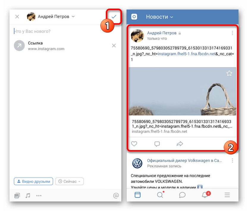Remove the www.instagram.com link attachment
Screen dimensions: 248x211
point(114,46)
